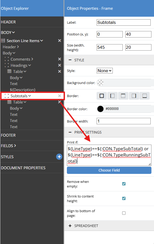The image size is (154, 244).
Task: Enable Align to bottom of page checkbox
Action: point(124,213)
